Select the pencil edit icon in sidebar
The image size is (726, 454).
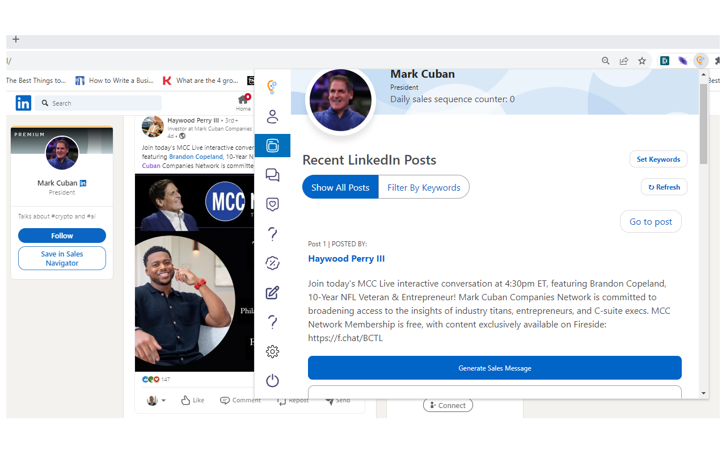click(x=272, y=293)
